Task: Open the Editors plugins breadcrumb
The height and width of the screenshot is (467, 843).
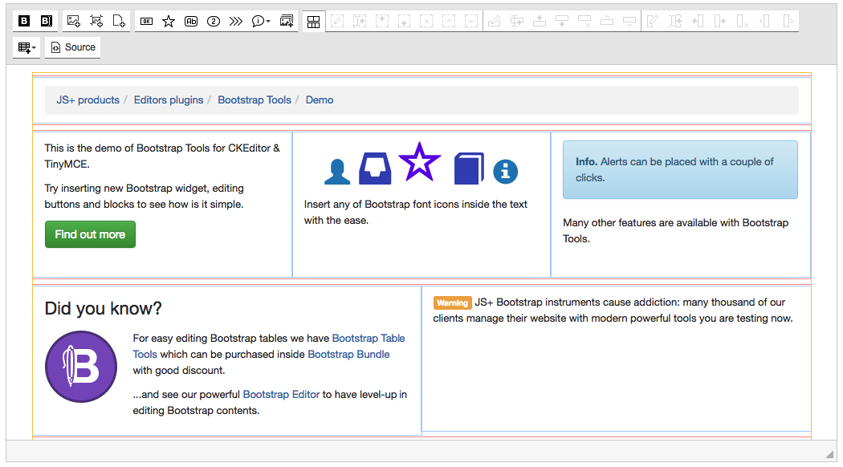Action: tap(169, 100)
